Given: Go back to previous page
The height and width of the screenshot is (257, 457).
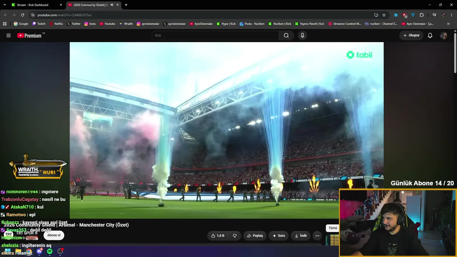Looking at the screenshot, I should pyautogui.click(x=5, y=15).
